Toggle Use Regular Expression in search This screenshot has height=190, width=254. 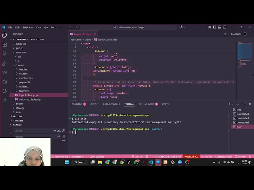pyautogui.click(x=63, y=131)
